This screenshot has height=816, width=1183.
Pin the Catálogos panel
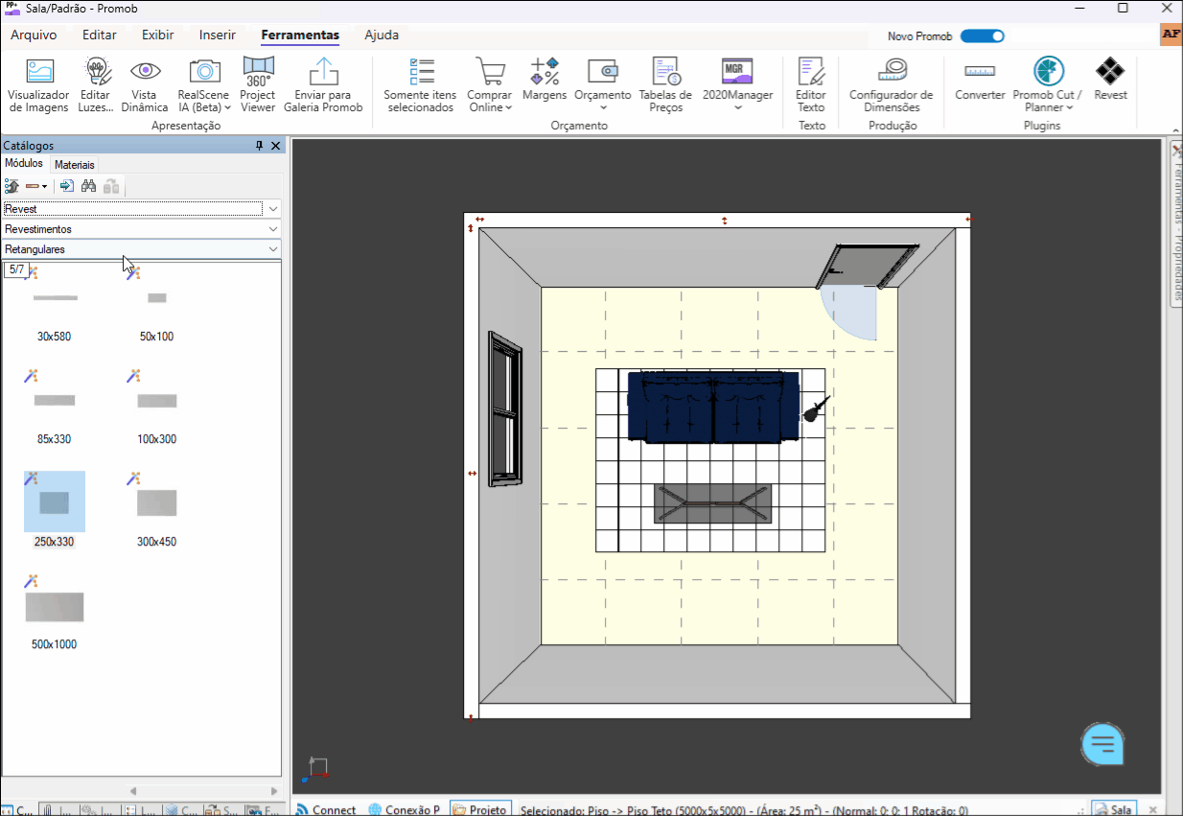(x=259, y=146)
